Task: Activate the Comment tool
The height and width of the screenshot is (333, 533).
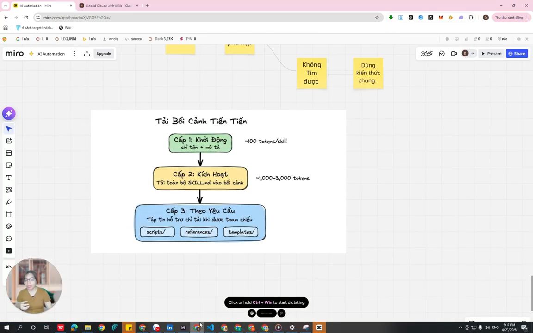Action: (9, 239)
